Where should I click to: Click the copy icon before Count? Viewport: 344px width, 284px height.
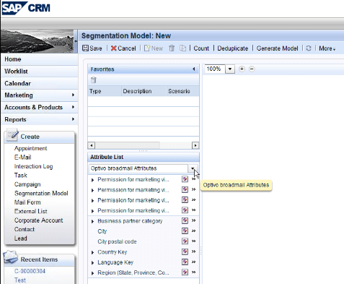tap(183, 48)
